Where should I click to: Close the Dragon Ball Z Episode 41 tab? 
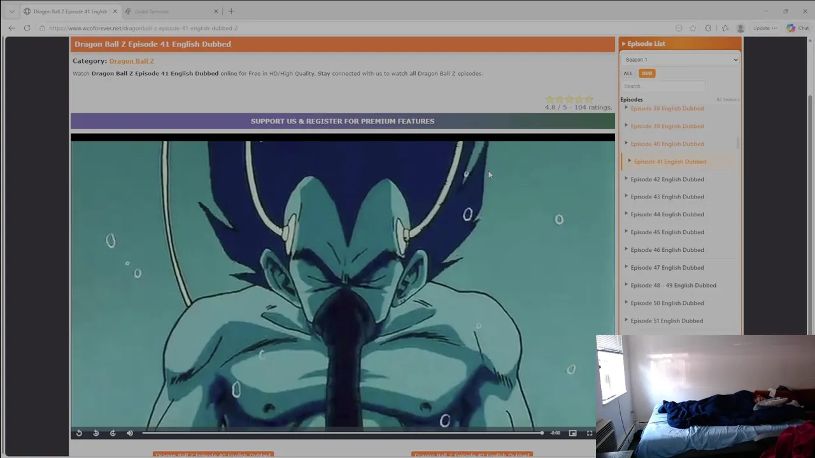(115, 11)
